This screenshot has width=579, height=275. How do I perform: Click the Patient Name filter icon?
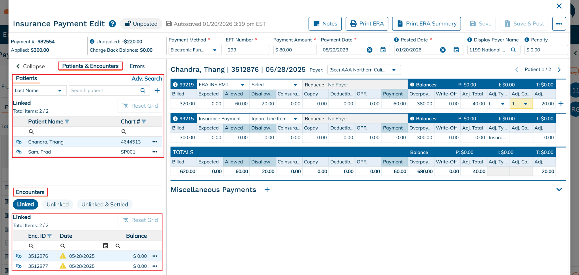pyautogui.click(x=67, y=122)
